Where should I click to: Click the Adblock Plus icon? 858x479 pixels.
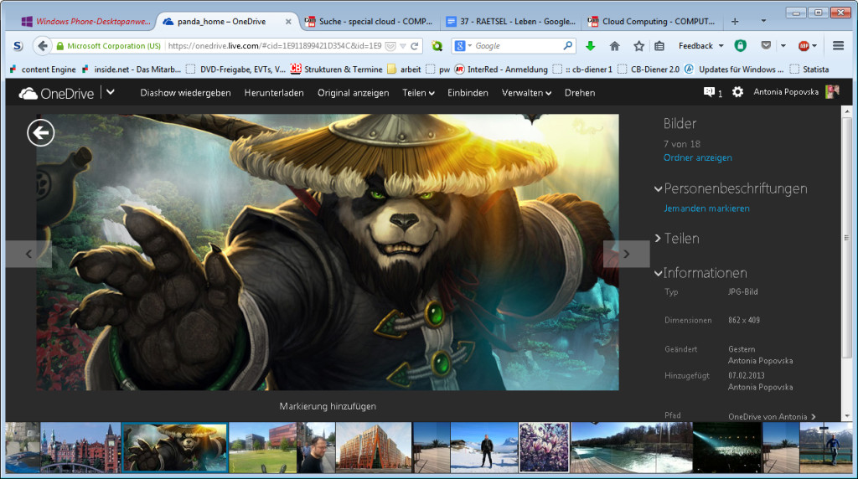pos(804,46)
